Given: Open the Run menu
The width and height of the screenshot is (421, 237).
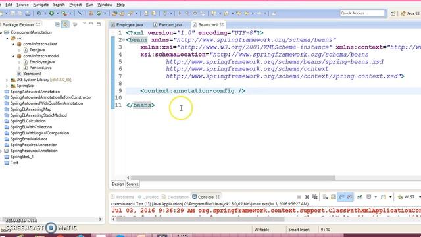Looking at the screenshot, I should 89,5.
